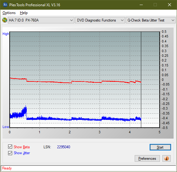Click the PlexTools XL title bar icon

point(5,5)
